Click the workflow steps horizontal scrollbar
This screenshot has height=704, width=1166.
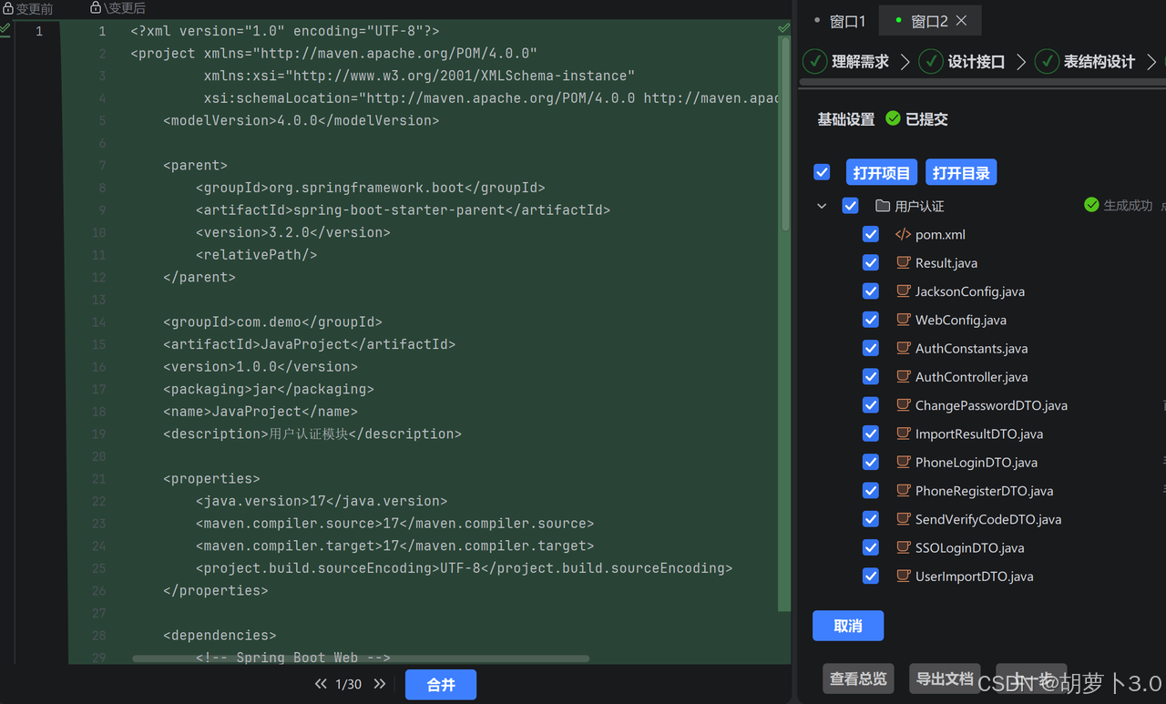[982, 82]
